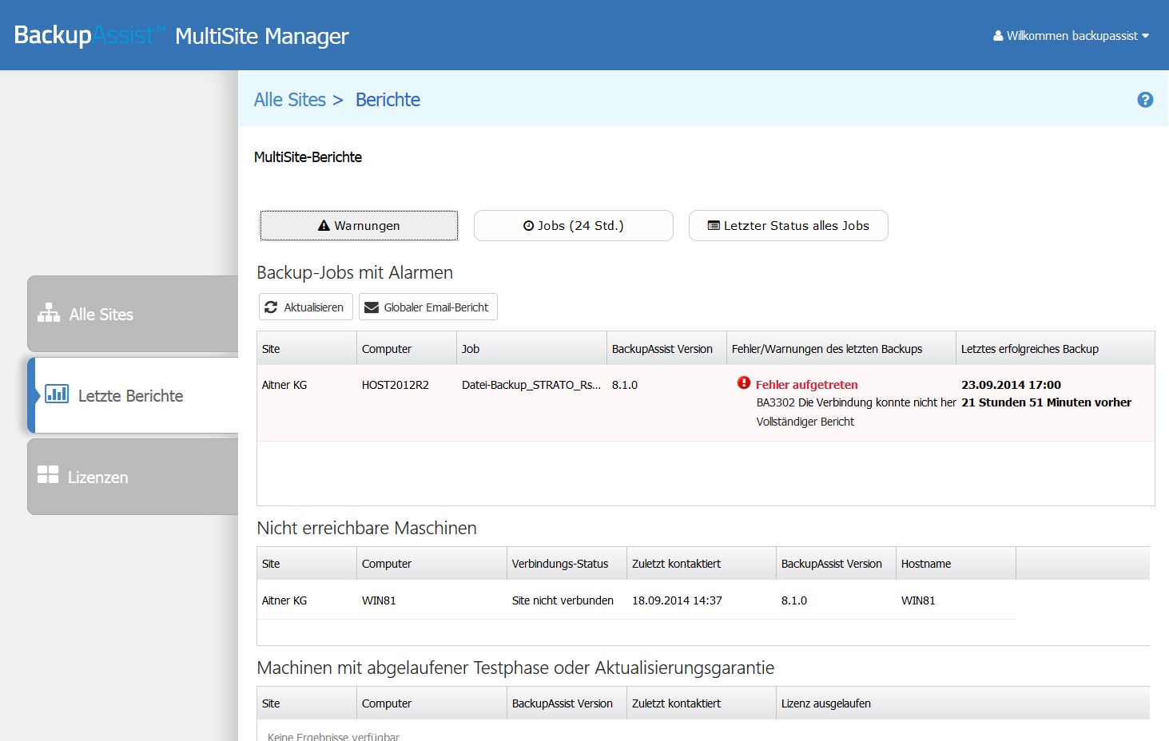
Task: Sort alarms table by Job column
Action: 531,349
